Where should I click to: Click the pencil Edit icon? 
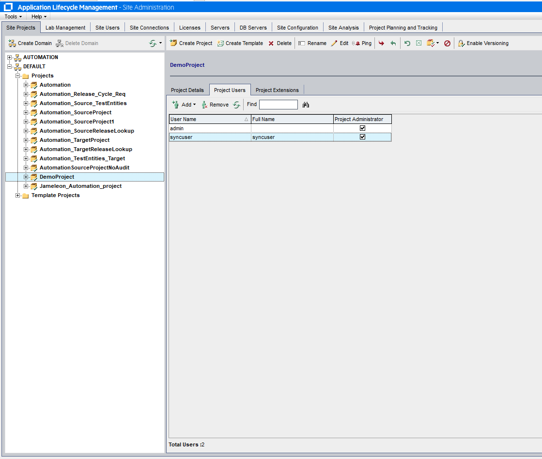[x=334, y=43]
